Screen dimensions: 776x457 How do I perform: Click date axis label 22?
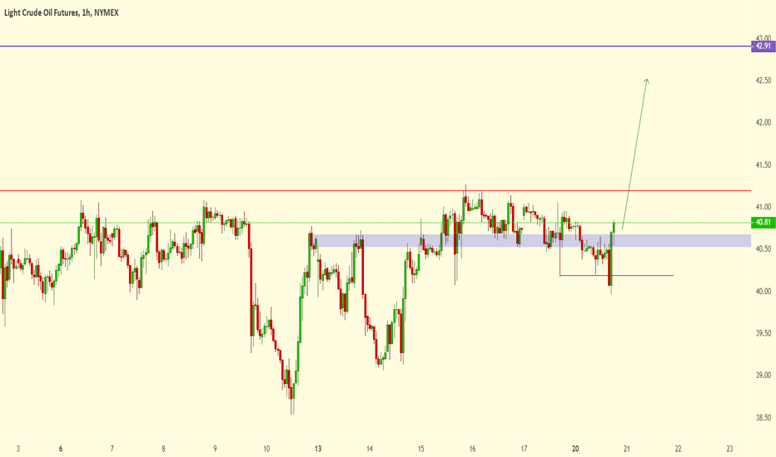(679, 449)
